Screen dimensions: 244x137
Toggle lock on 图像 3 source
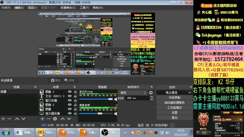click(75, 92)
